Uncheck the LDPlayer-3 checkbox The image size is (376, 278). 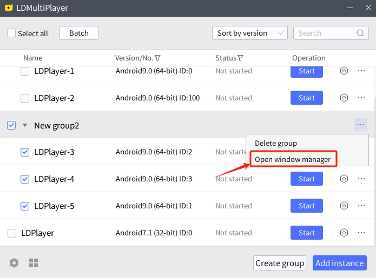[25, 152]
